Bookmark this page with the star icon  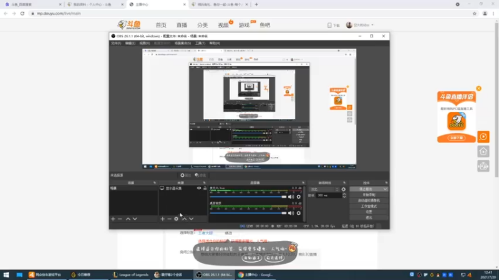(x=475, y=13)
